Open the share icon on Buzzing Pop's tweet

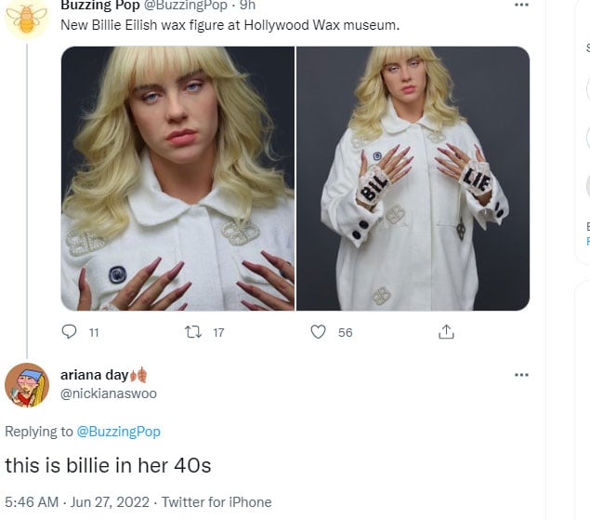pos(445,332)
